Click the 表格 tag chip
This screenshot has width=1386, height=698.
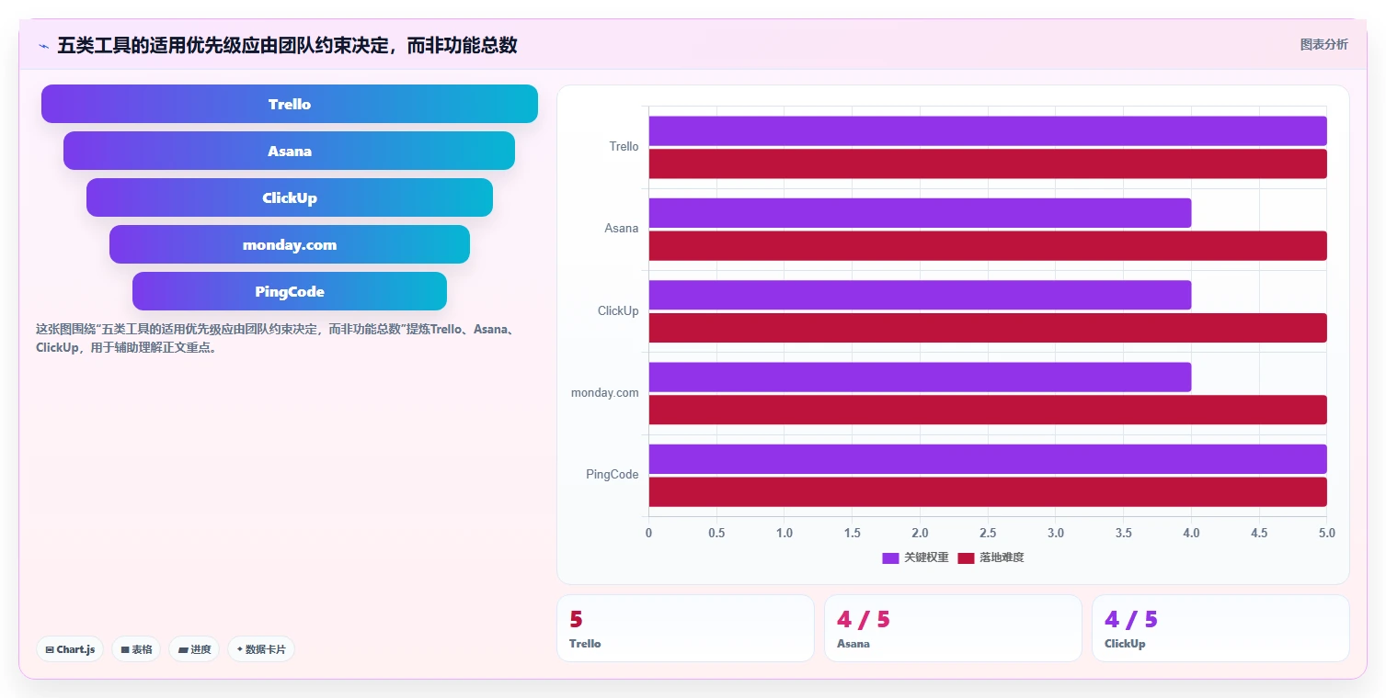(136, 649)
